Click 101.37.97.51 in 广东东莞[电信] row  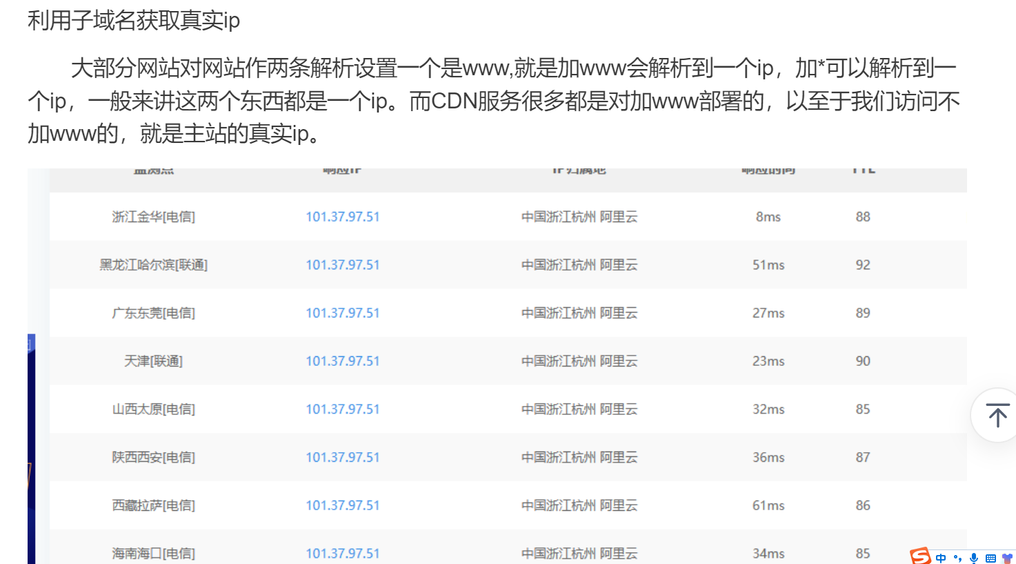pos(342,313)
